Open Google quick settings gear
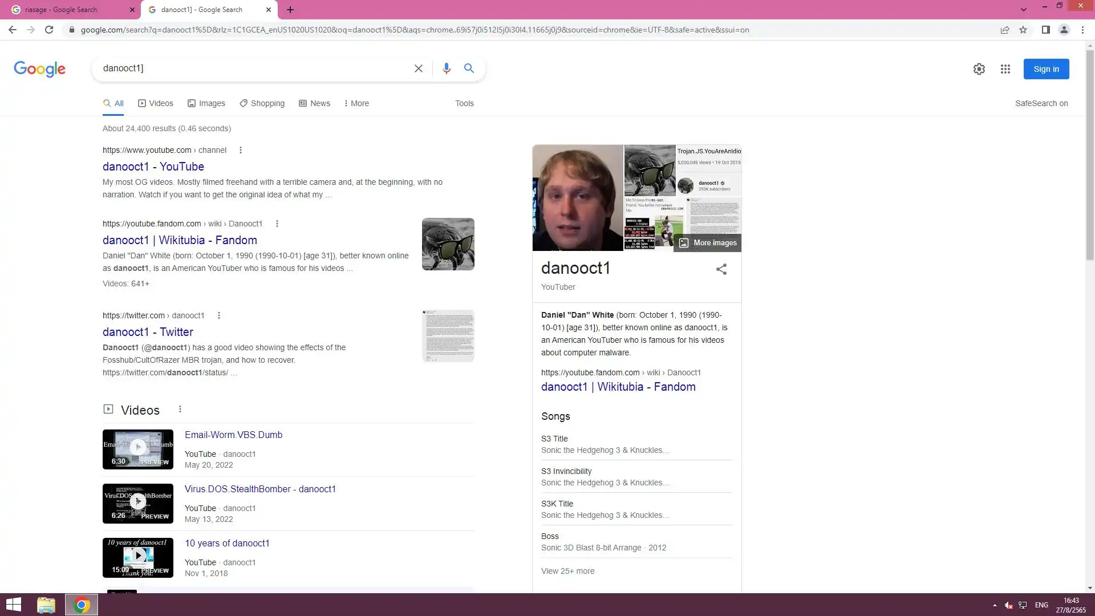Viewport: 1095px width, 616px height. pos(979,69)
